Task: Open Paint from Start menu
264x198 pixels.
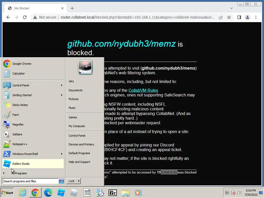Action: point(33,115)
